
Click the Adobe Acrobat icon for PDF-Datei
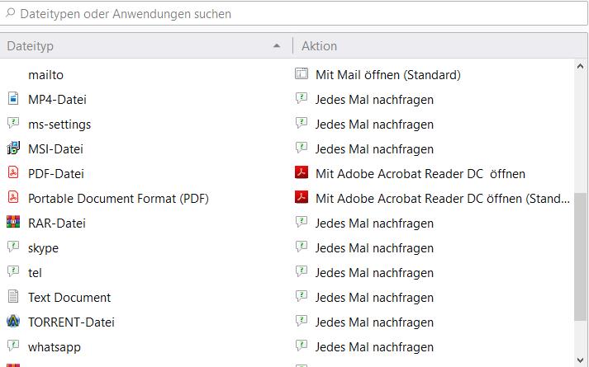coord(302,174)
